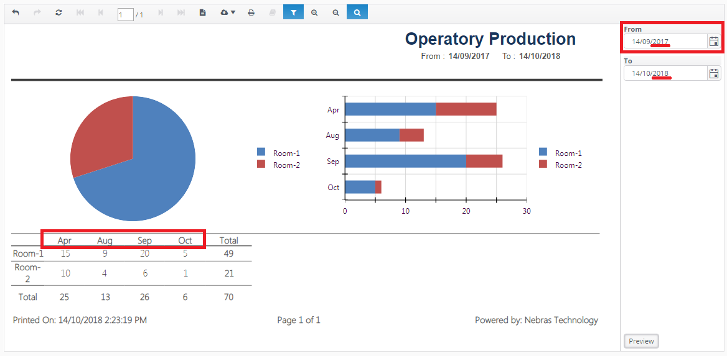This screenshot has width=727, height=356.
Task: Click the page number input box
Action: [x=125, y=14]
